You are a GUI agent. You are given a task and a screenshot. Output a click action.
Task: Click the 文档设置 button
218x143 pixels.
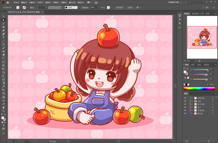click(119, 8)
